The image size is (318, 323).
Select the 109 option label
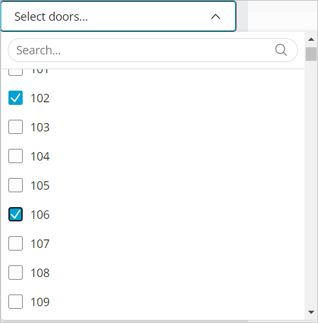(40, 302)
